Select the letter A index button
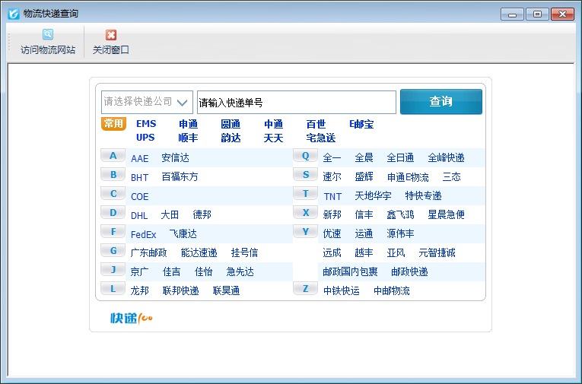The width and height of the screenshot is (582, 384). pyautogui.click(x=113, y=156)
